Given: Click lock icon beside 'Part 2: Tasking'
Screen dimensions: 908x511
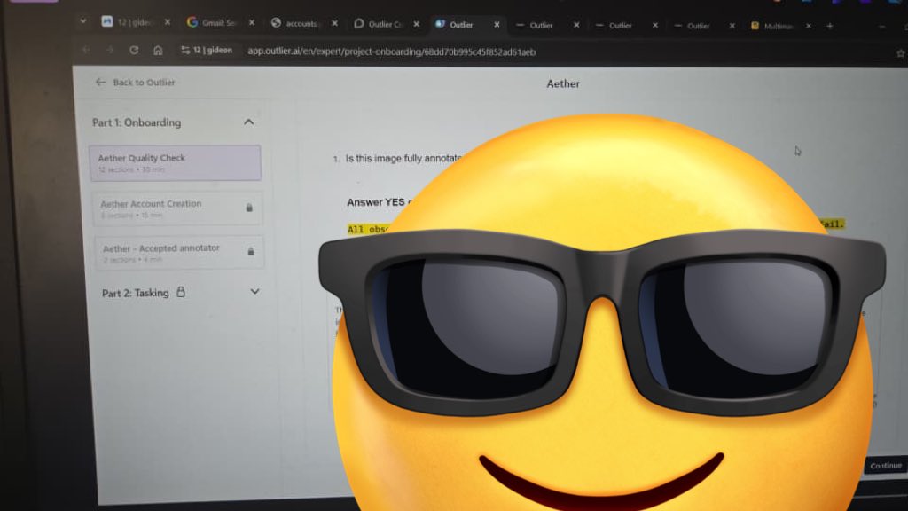Looking at the screenshot, I should (181, 291).
